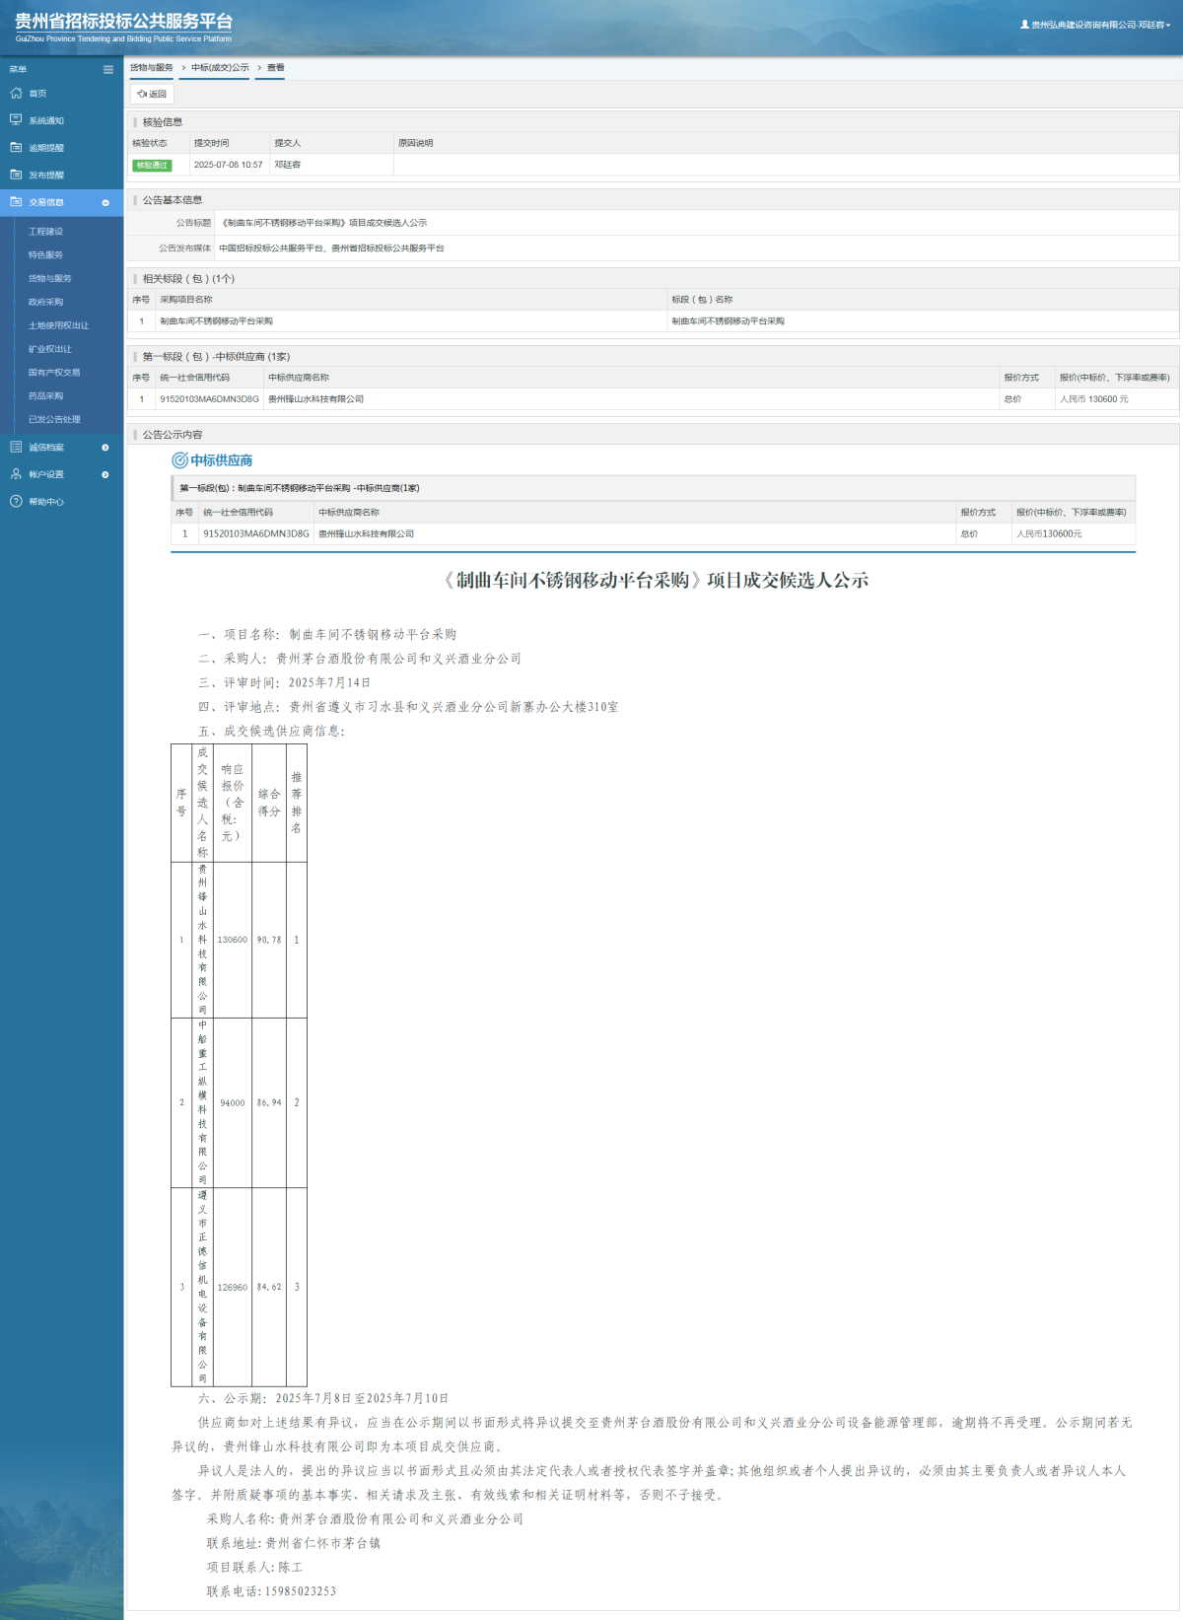Screen dimensions: 1183x1620
Task: Collapse the 交易信息 menu arrow
Action: (x=105, y=202)
